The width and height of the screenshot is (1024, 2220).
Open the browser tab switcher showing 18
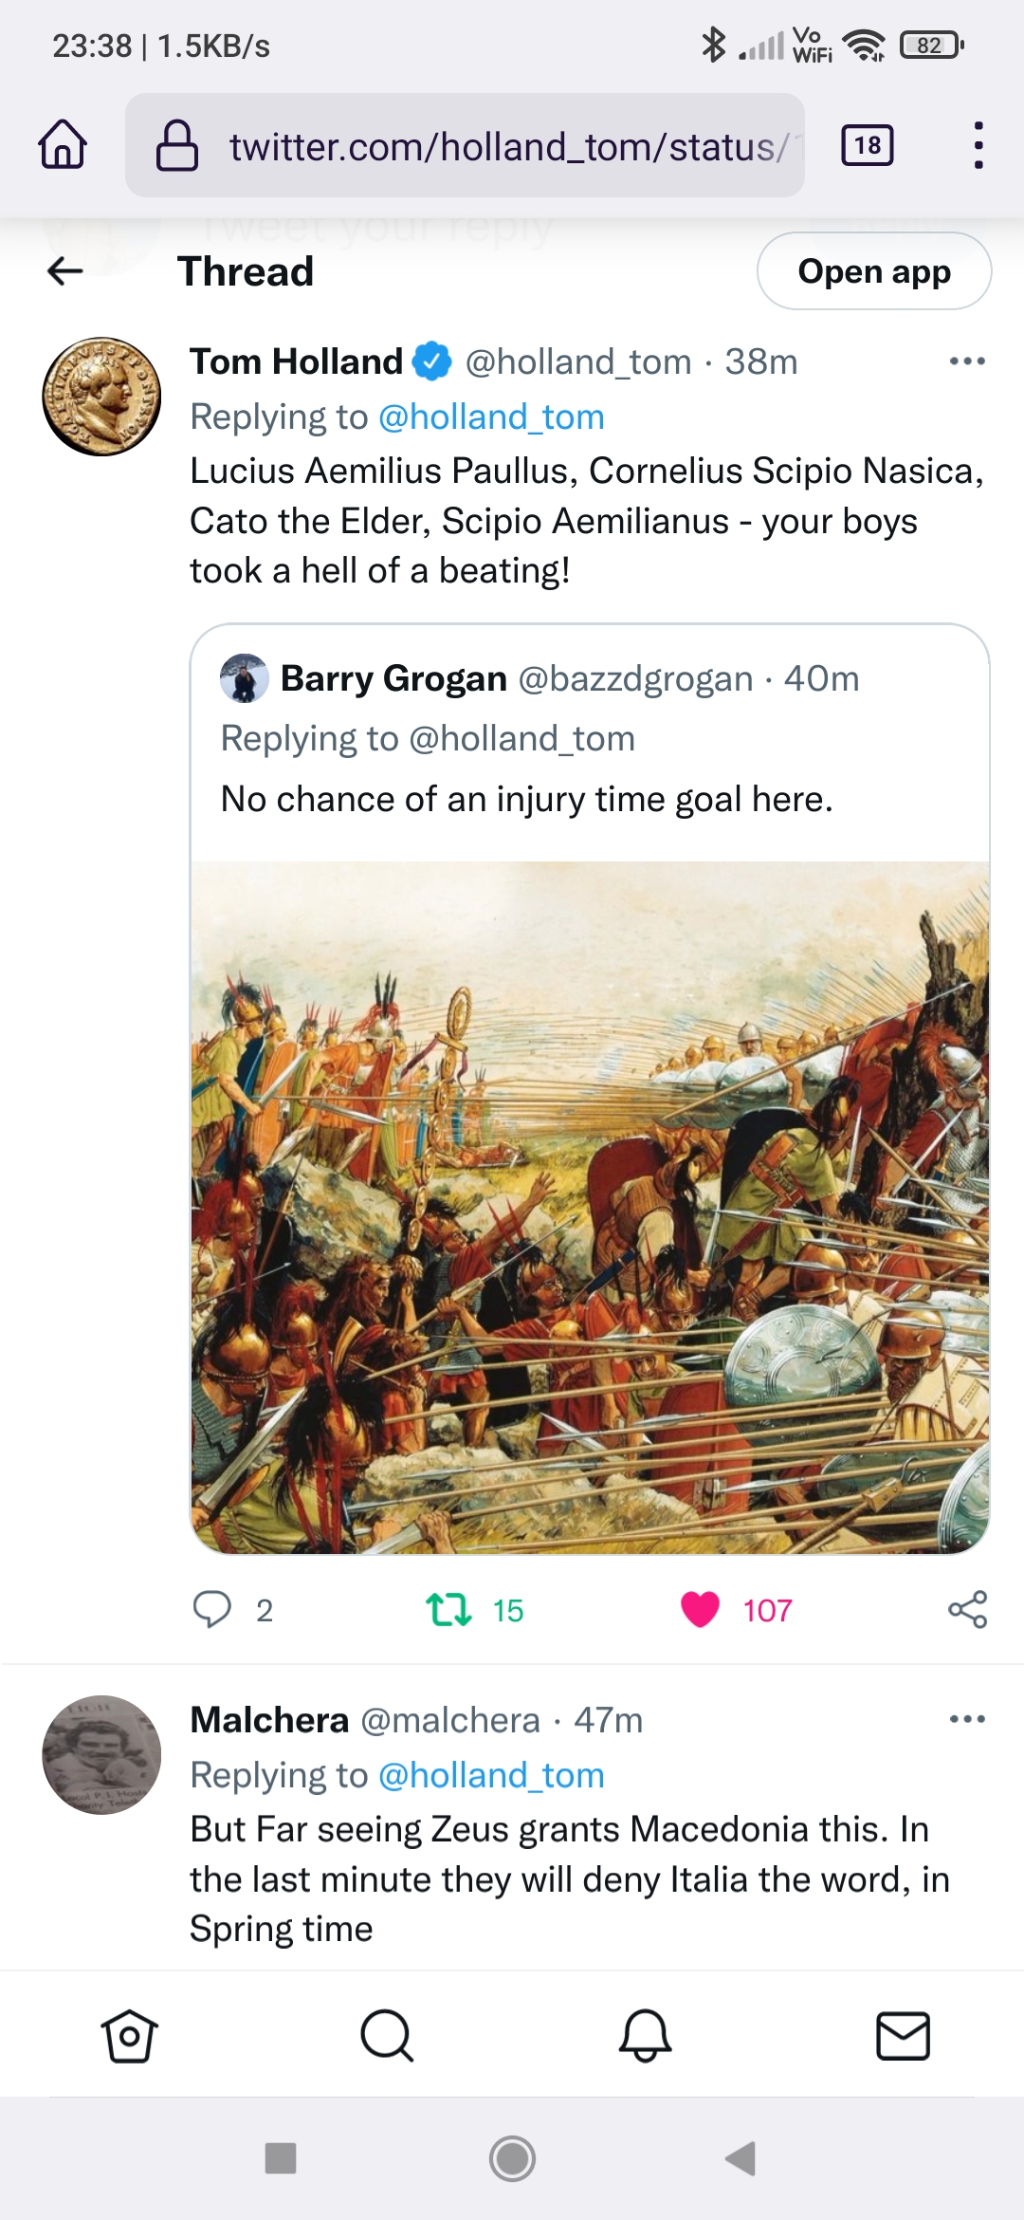click(867, 145)
